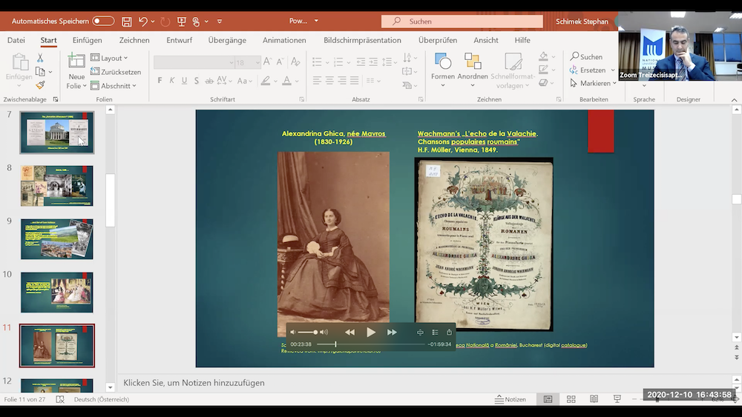The image size is (742, 417).
Task: Click the numbered list icon
Action: click(x=338, y=62)
